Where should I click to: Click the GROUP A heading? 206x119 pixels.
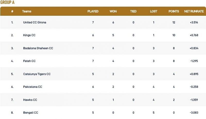coord(7,2)
